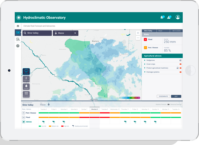The image size is (199, 145).
Task: Go to the home icon
Action: click(x=18, y=26)
